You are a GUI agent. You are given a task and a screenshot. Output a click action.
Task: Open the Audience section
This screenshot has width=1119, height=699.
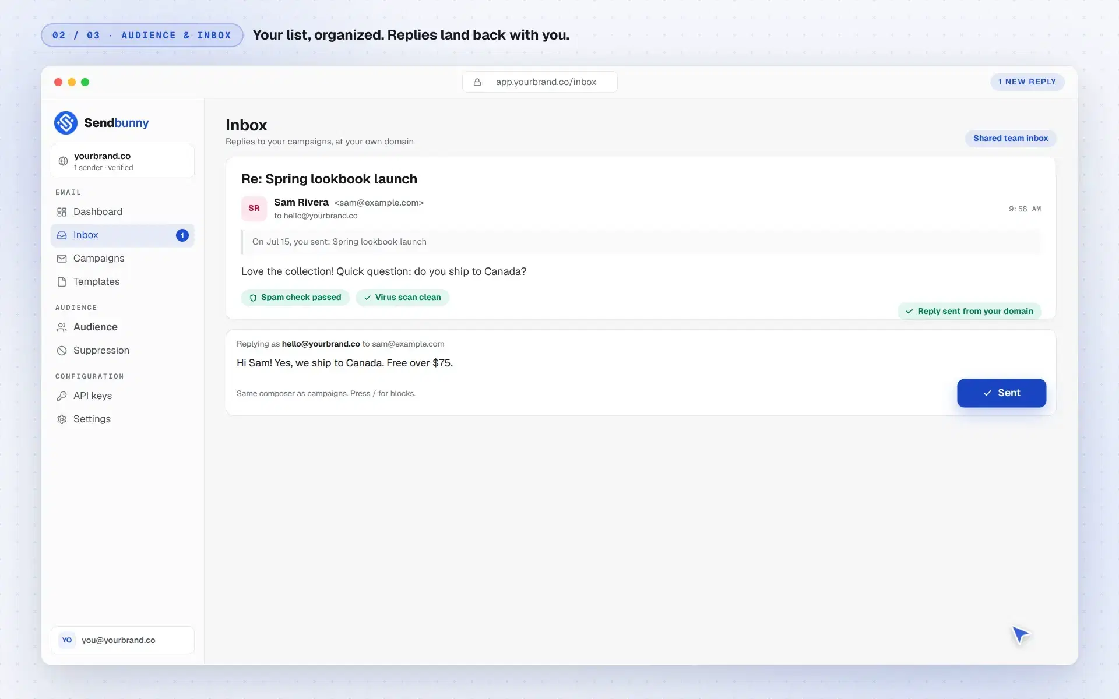click(122, 327)
